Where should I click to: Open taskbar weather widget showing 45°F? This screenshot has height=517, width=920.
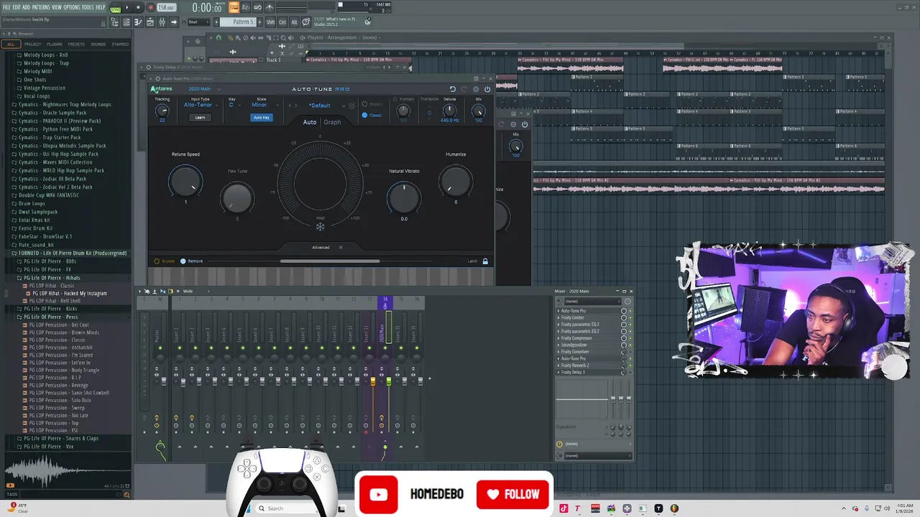click(18, 507)
